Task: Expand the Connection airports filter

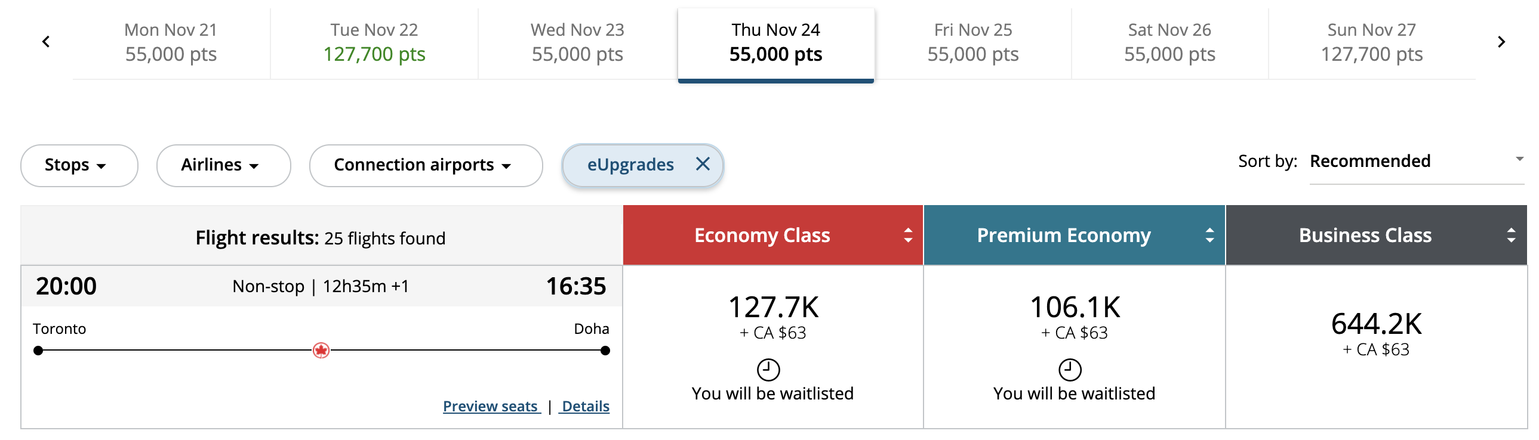Action: (x=426, y=165)
